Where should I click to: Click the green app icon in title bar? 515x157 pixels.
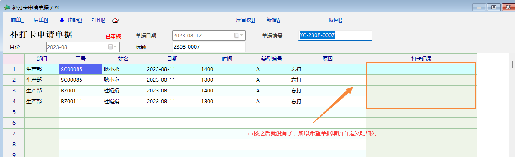point(6,7)
